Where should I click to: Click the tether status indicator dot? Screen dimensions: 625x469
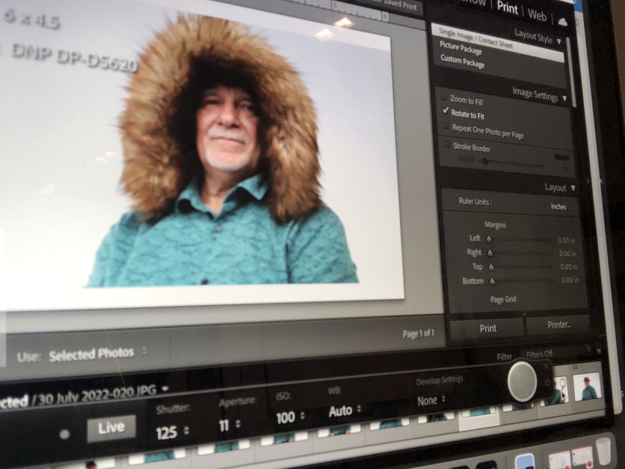coord(65,434)
